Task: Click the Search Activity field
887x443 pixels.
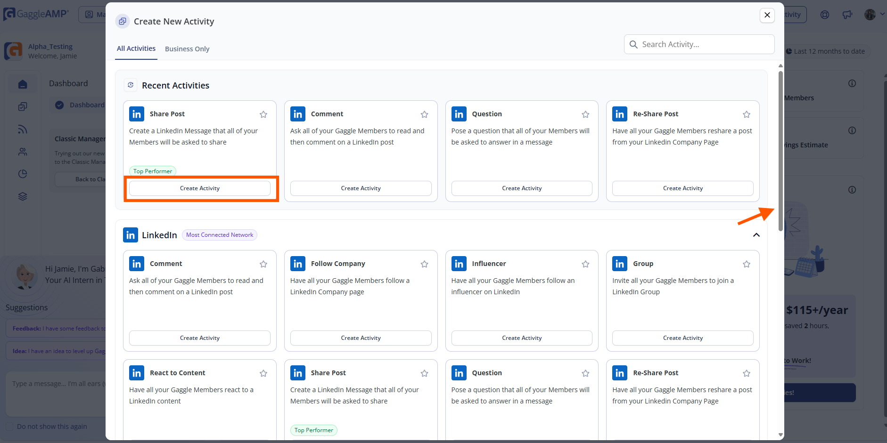Action: point(699,44)
